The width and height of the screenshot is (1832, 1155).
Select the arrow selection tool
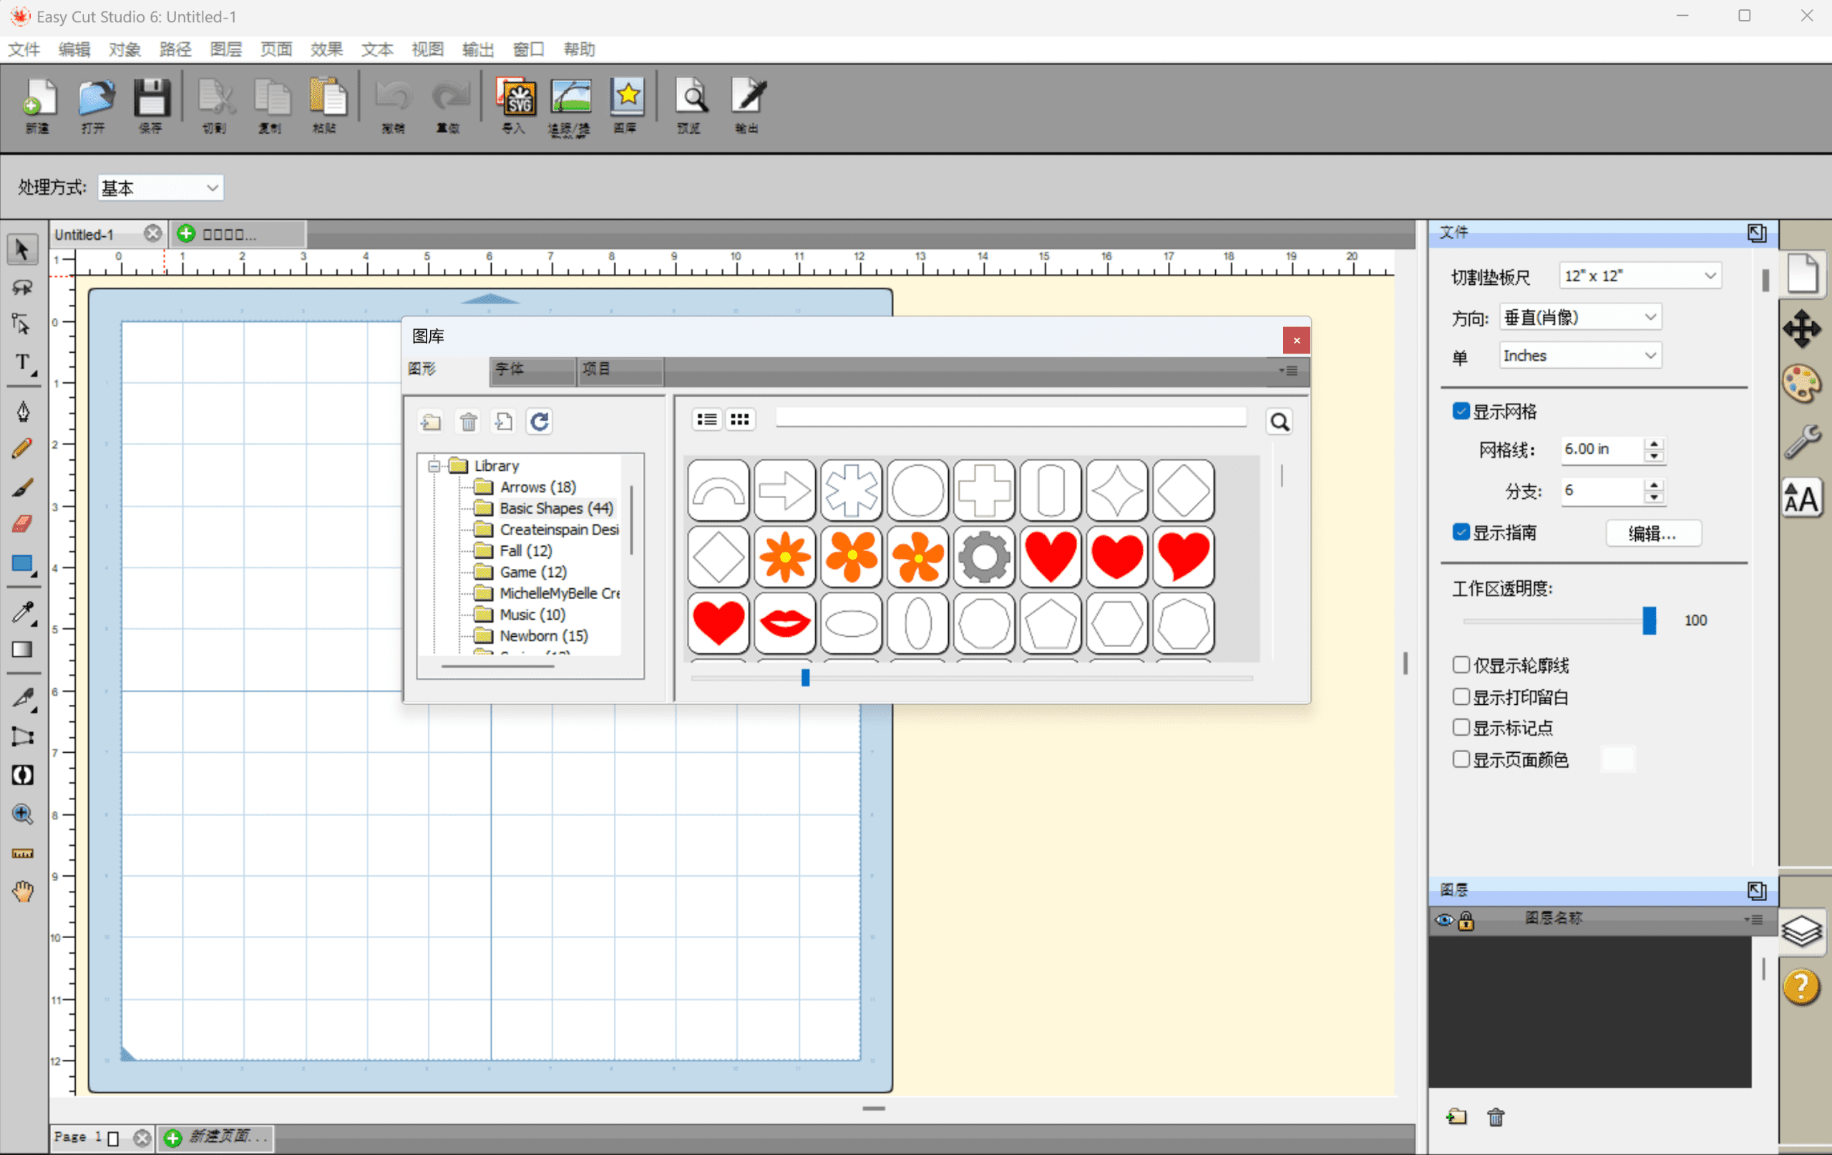(x=22, y=250)
